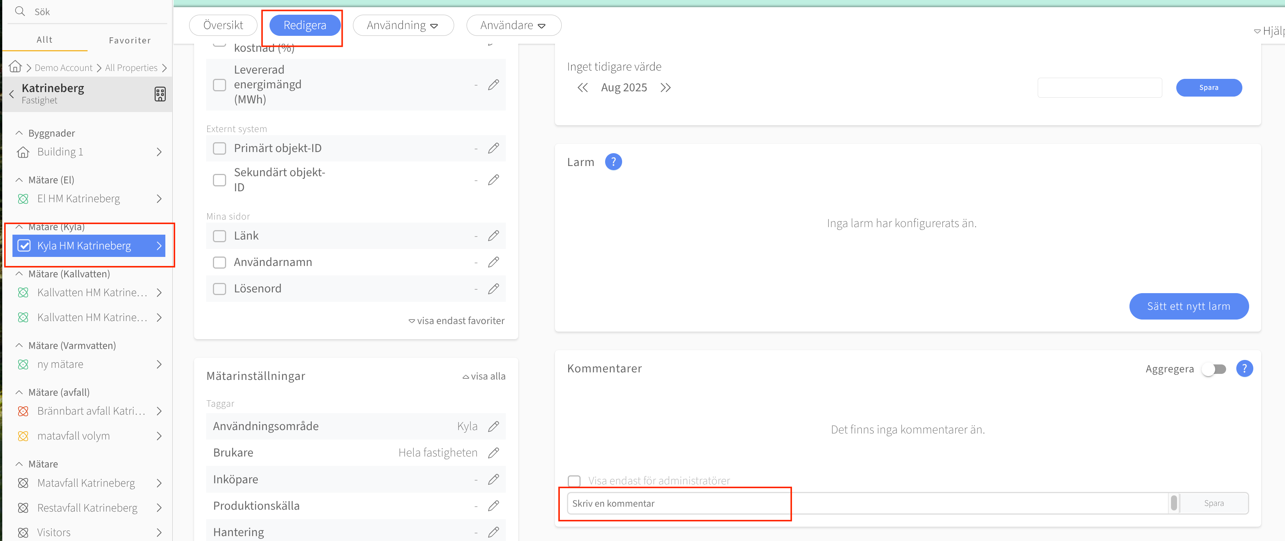The width and height of the screenshot is (1285, 541).
Task: Collapse the Mätare (avfall) section
Action: (x=20, y=392)
